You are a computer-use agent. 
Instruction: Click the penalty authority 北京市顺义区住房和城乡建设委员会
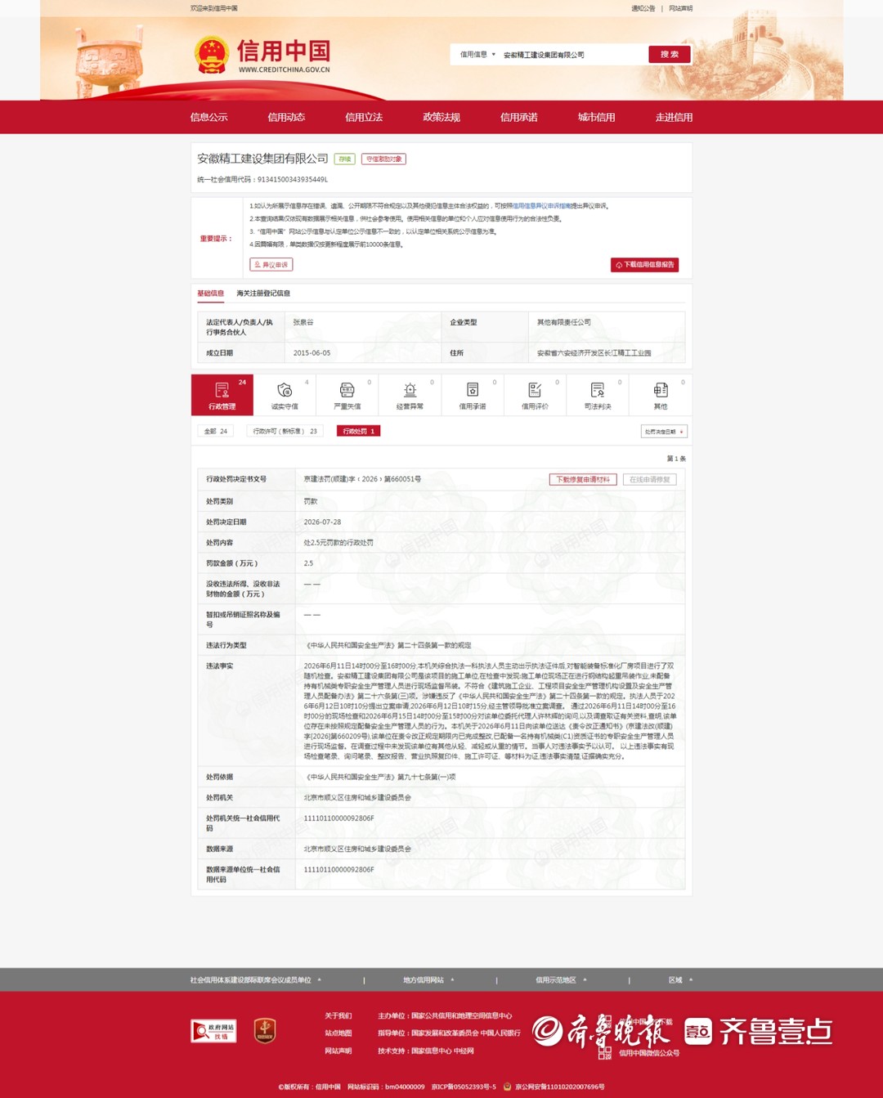click(357, 797)
